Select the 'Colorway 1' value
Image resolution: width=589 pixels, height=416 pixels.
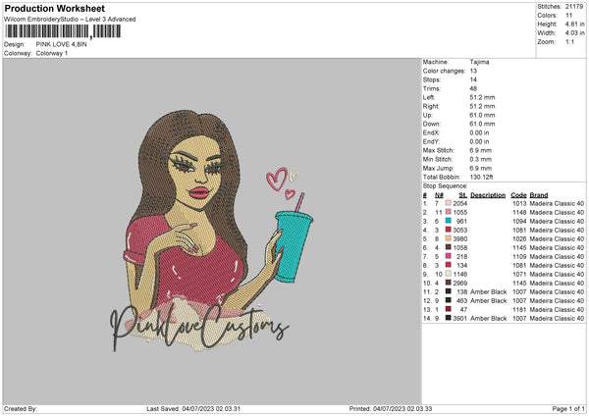(52, 53)
